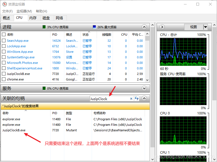
Task: Open the 帮助(H) menu
Action: (41, 11)
